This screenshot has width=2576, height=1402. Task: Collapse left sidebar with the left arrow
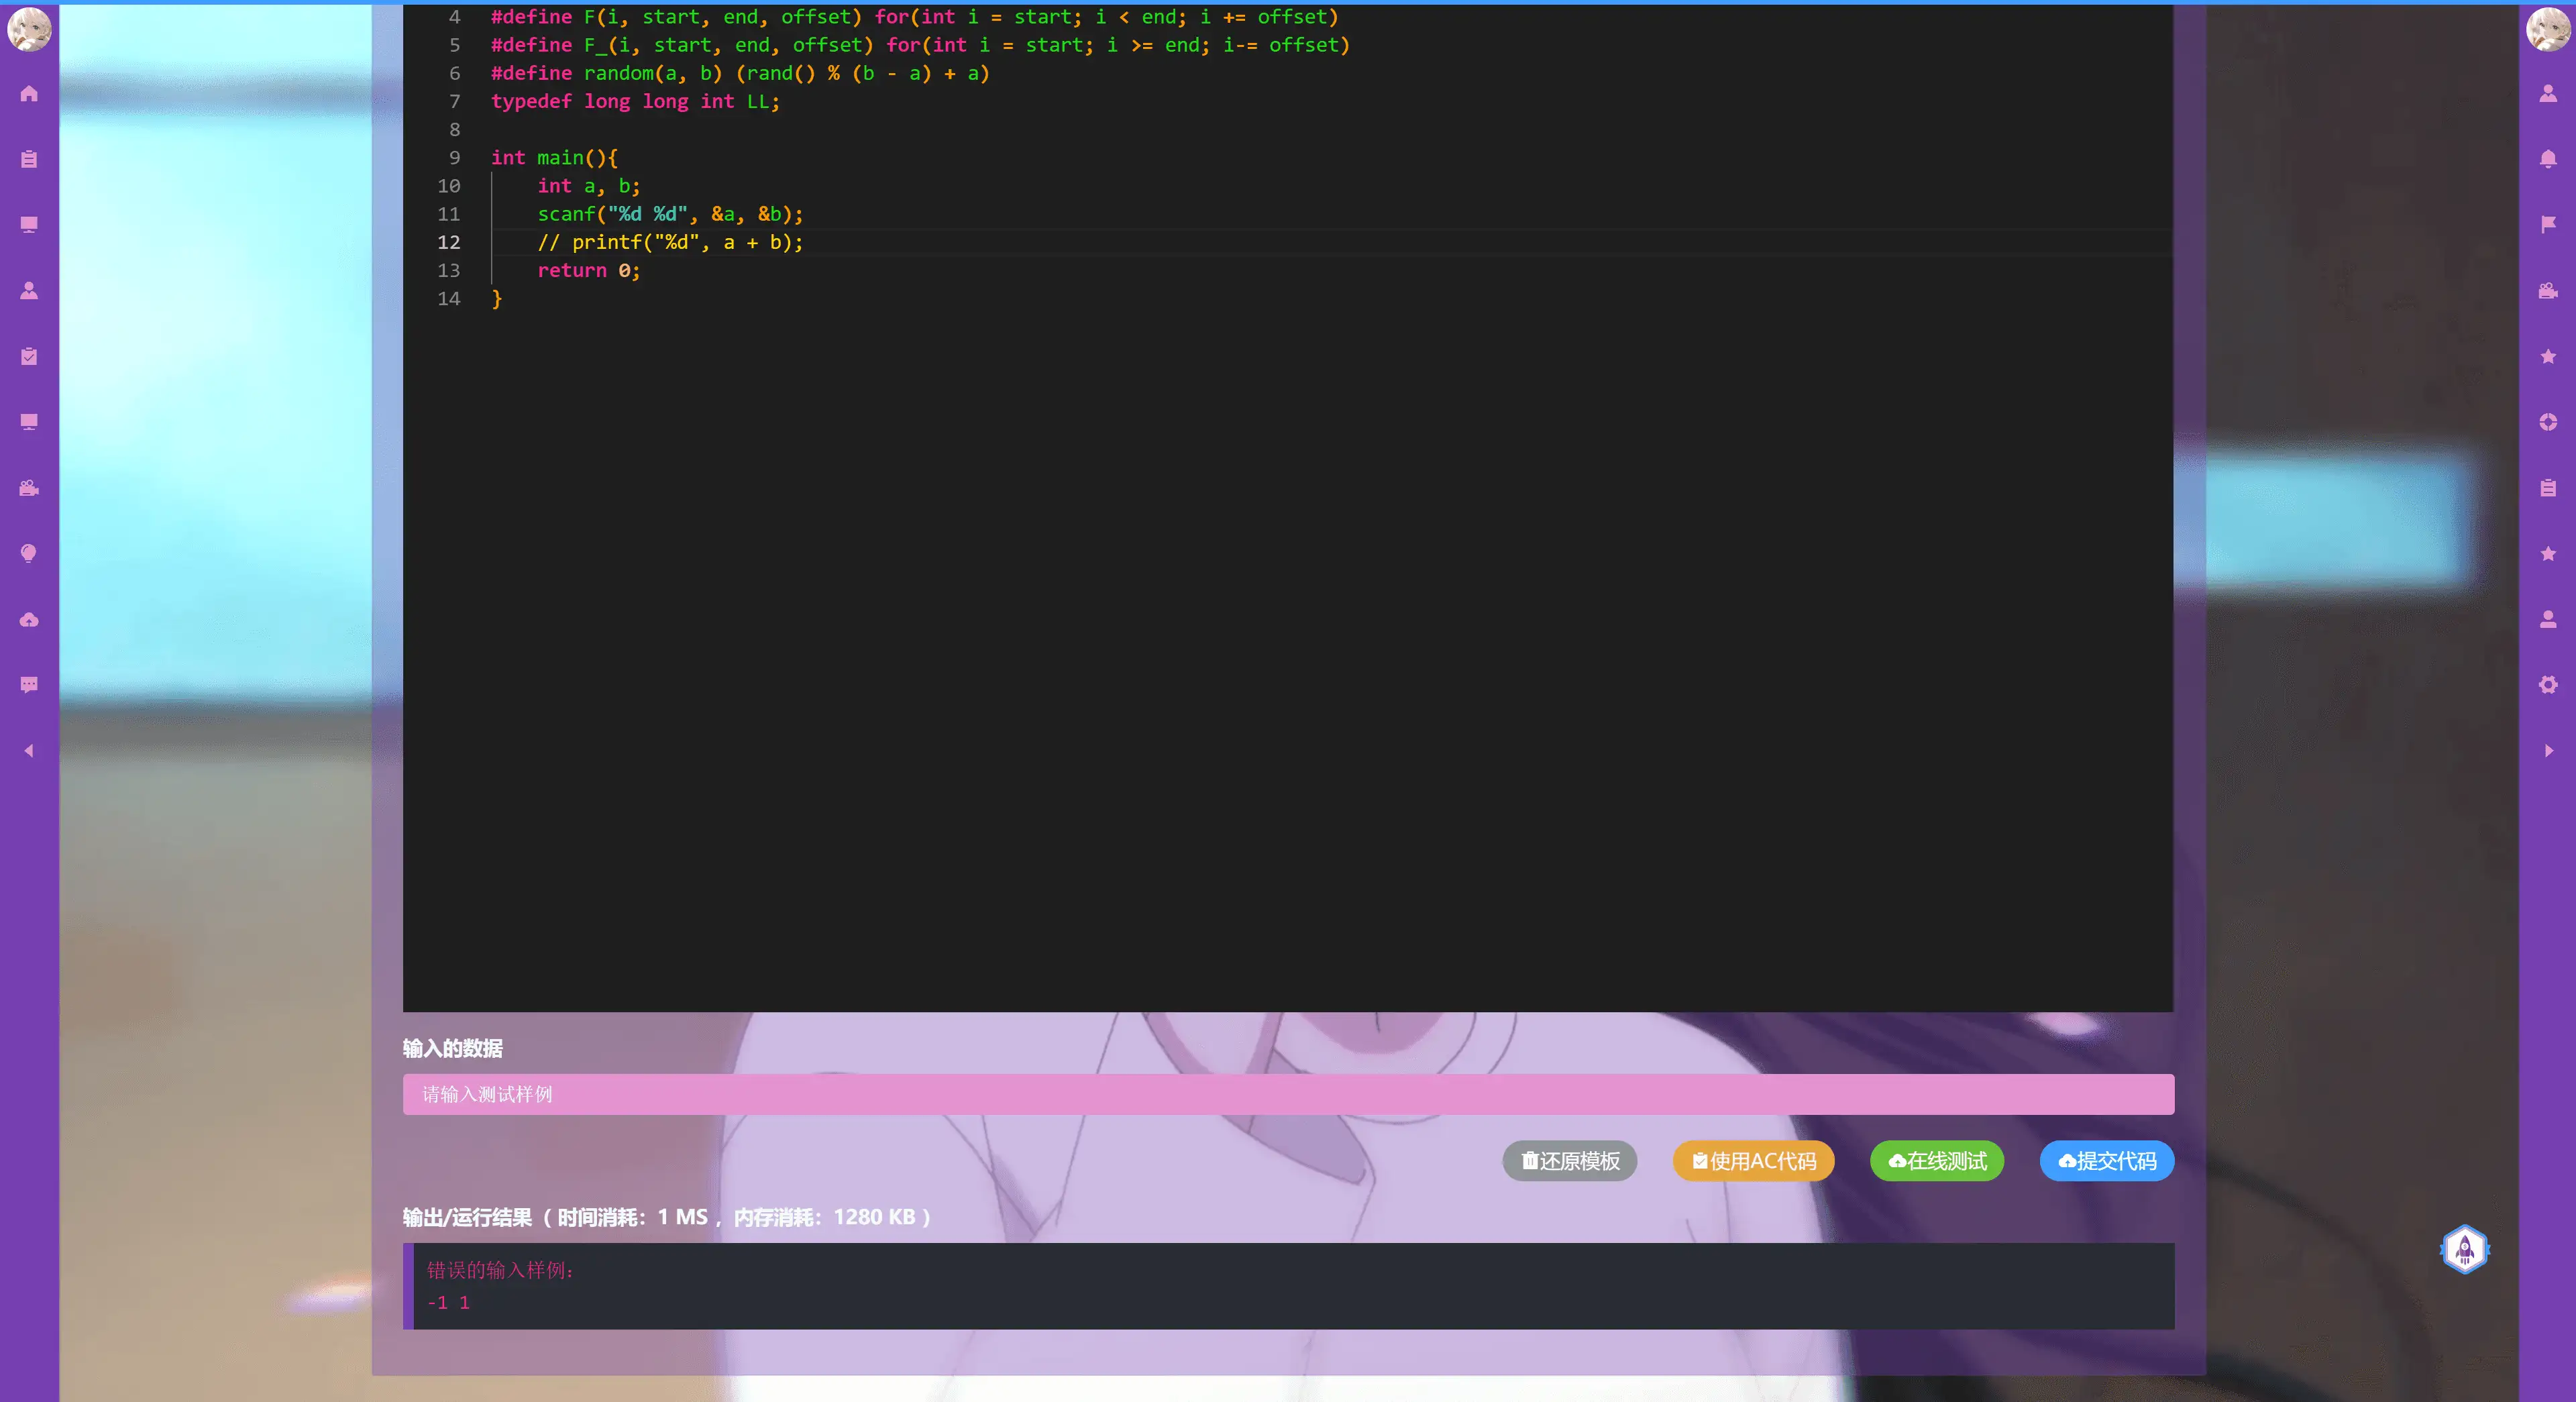pos(29,751)
